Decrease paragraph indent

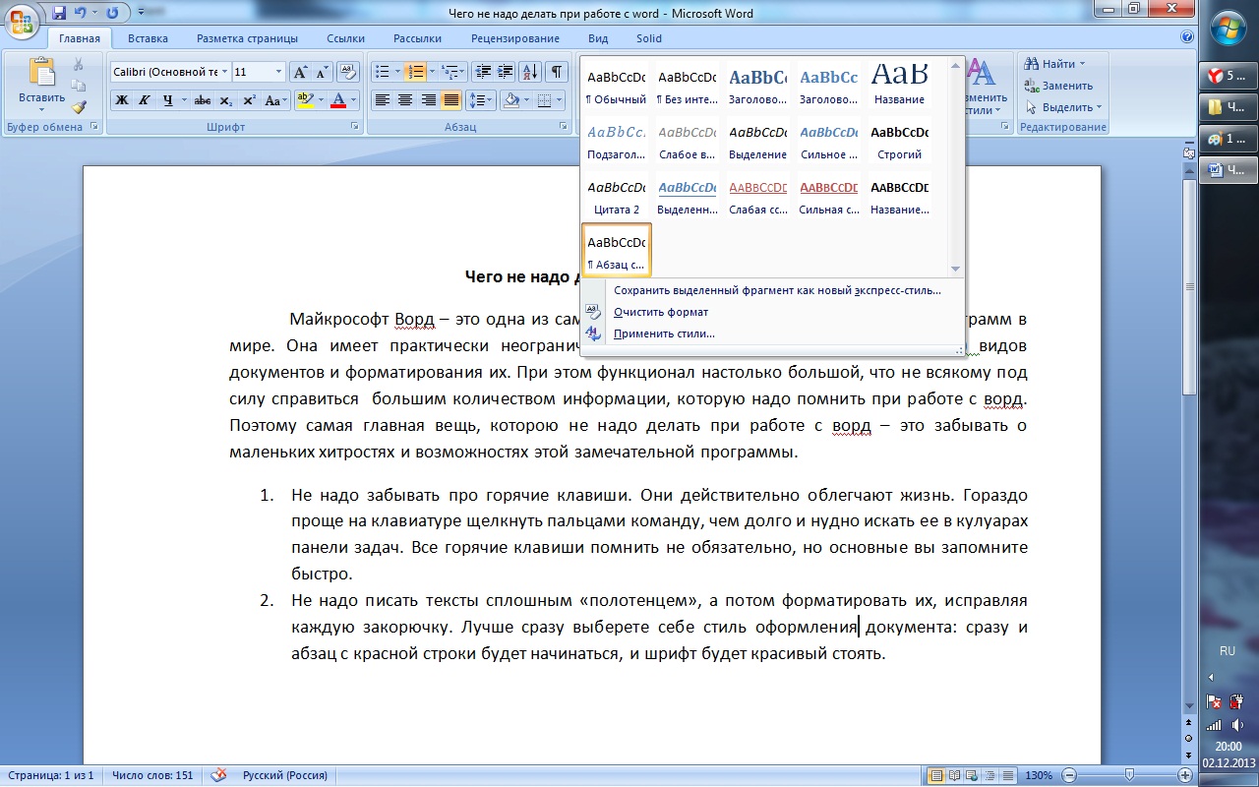click(482, 72)
